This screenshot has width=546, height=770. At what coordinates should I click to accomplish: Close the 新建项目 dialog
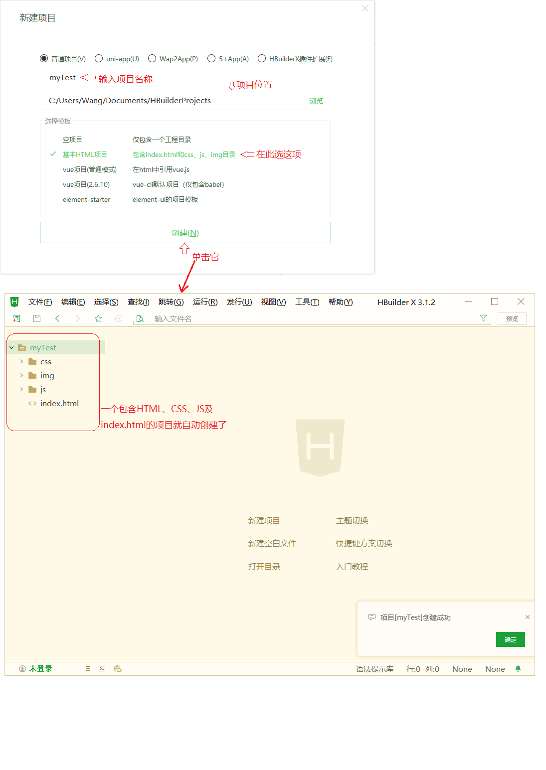click(x=365, y=8)
